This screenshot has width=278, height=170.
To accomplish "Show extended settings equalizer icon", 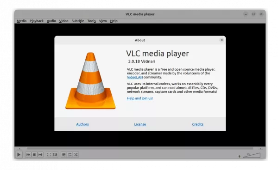I will [55, 155].
